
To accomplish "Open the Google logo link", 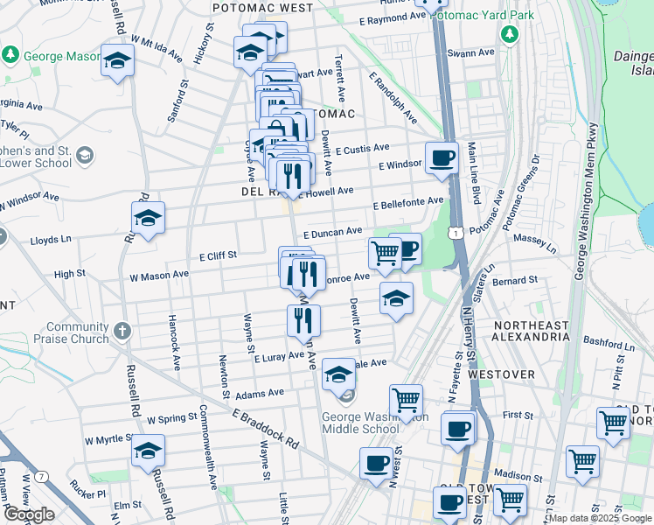I will tap(30, 514).
